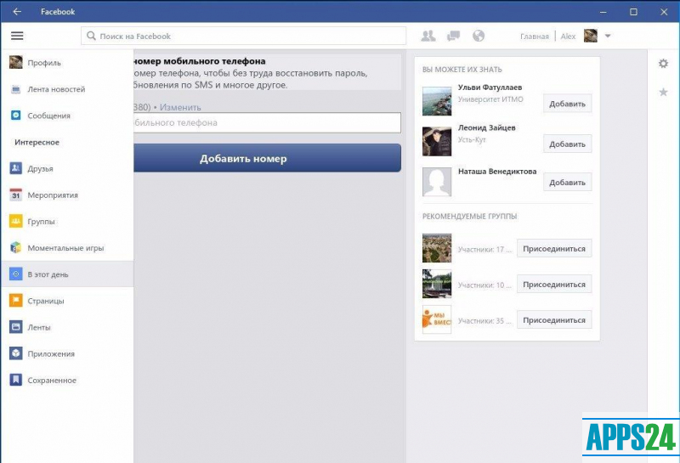Image resolution: width=680 pixels, height=463 pixels.
Task: Click the Друзья icon in sidebar
Action: 16,168
